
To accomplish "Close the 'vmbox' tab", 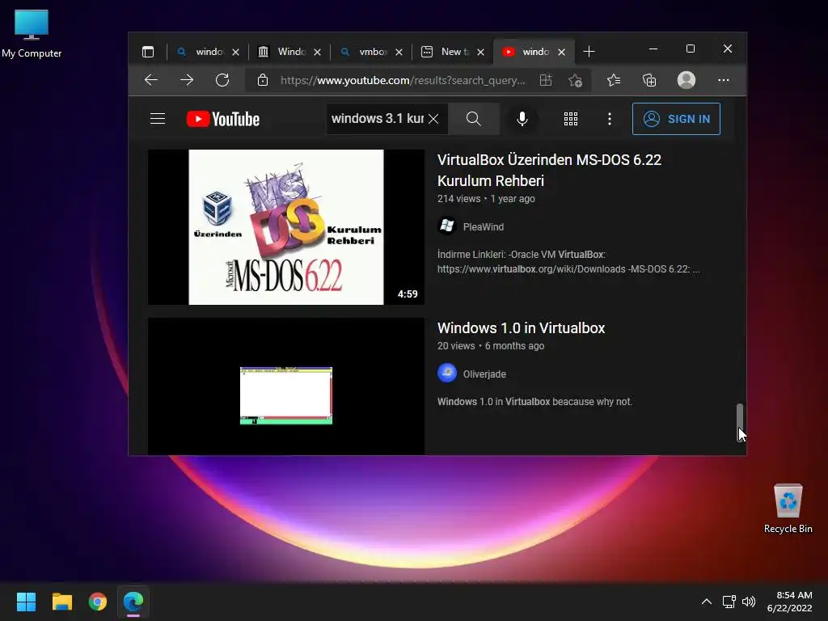I will [399, 52].
